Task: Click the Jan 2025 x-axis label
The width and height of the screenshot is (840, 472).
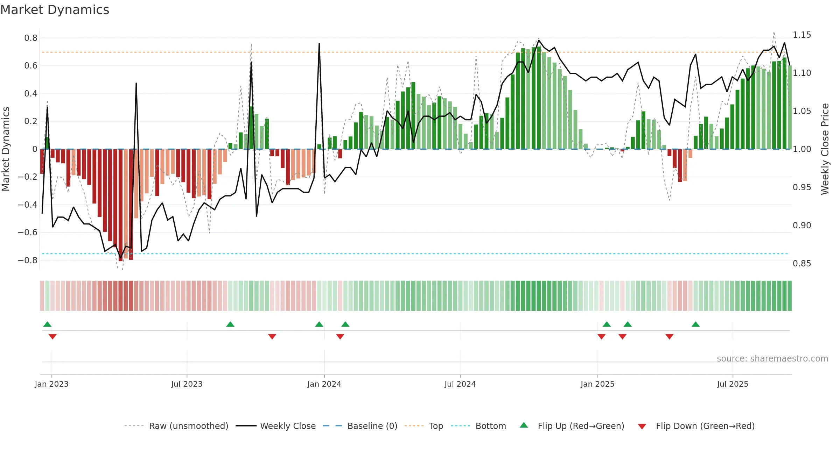Action: pyautogui.click(x=598, y=384)
